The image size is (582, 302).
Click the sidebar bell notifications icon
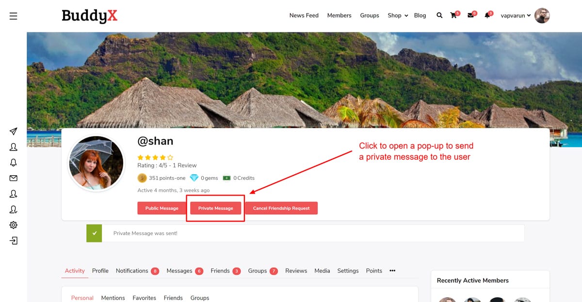14,163
